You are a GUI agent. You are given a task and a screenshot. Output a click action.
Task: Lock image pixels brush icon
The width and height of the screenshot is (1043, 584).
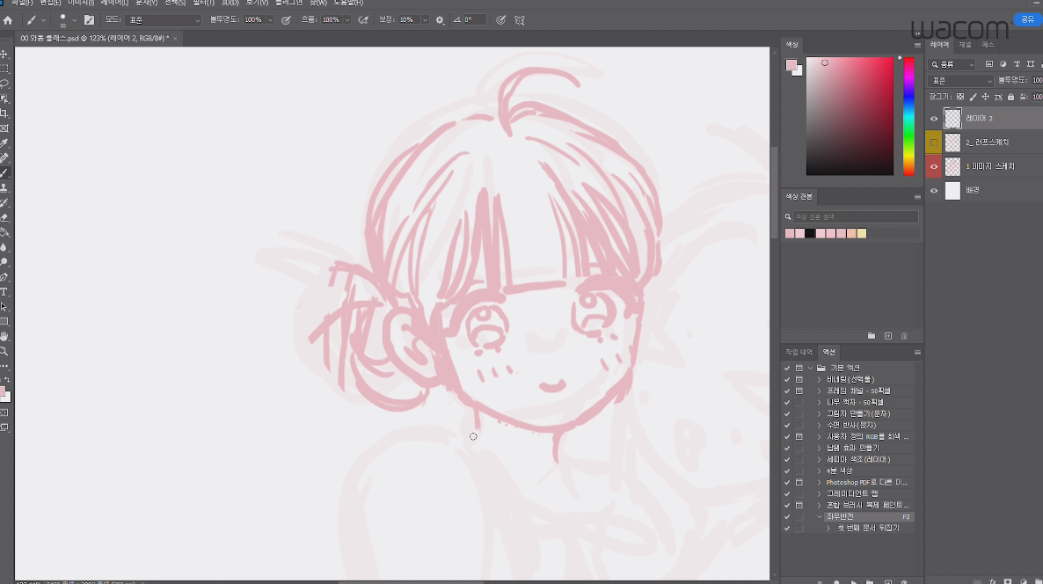pos(974,97)
